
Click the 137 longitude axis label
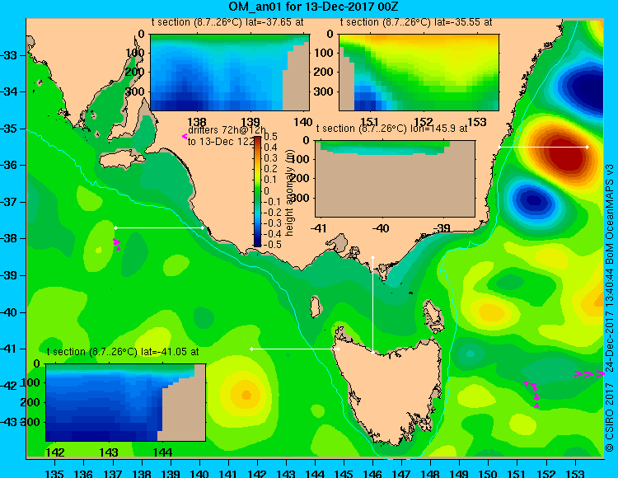[112, 473]
